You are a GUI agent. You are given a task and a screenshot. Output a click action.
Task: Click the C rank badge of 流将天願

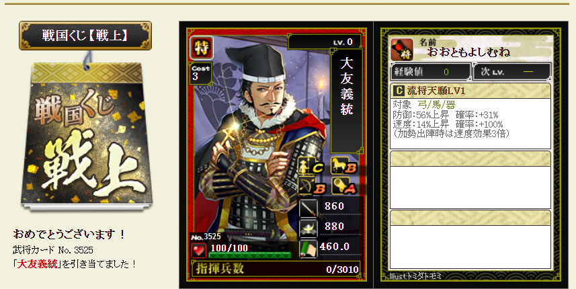point(398,90)
